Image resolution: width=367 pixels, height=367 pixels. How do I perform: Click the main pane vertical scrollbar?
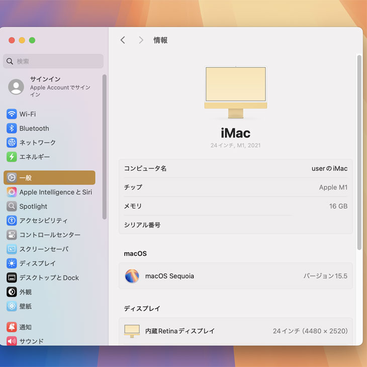point(359,152)
